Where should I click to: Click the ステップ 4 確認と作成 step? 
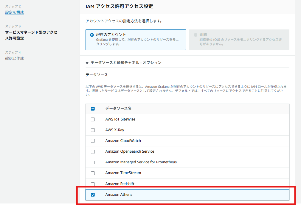(14, 56)
